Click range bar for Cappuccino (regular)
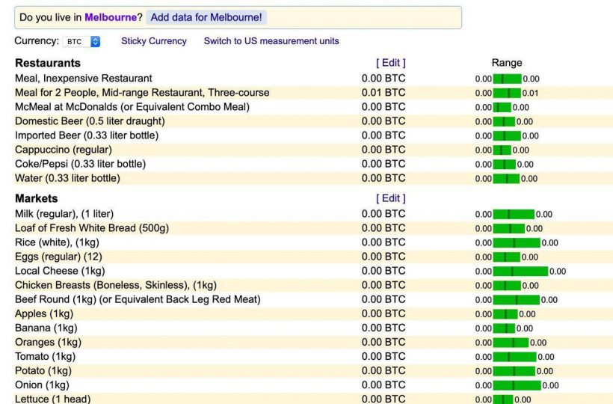 pos(502,150)
